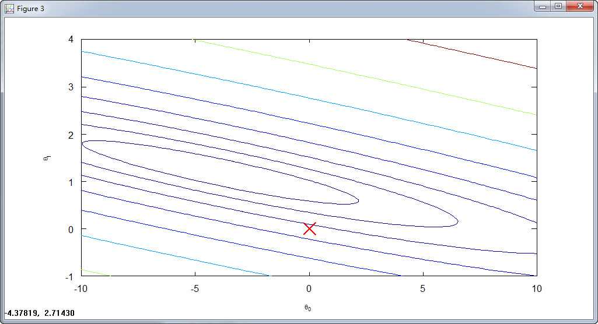Click the red X marker on plot
598x324 pixels.
[309, 229]
